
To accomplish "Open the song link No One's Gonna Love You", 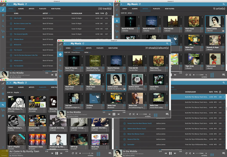I will pyautogui.click(x=22, y=24).
